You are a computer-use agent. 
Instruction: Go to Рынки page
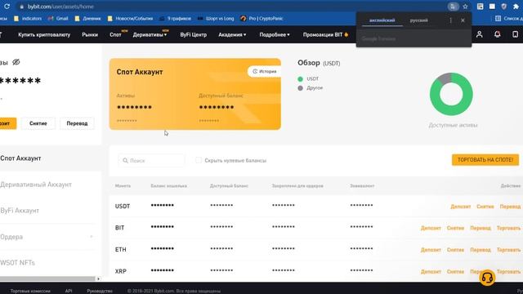[90, 34]
